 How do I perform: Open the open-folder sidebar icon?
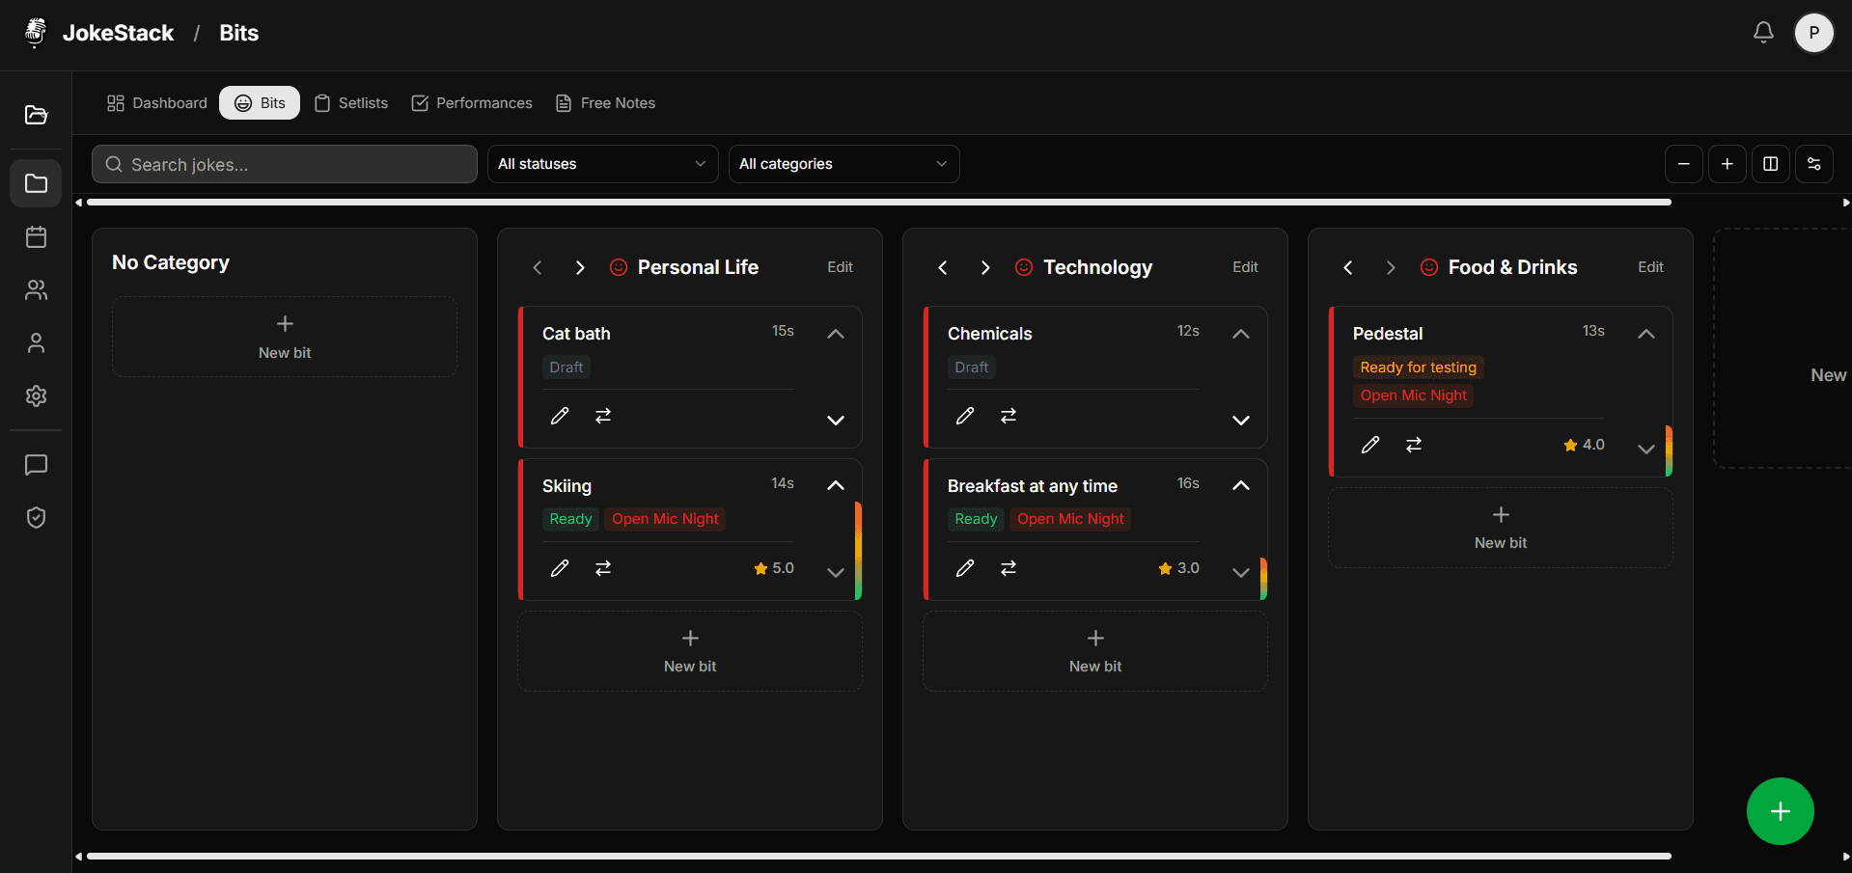pos(36,116)
